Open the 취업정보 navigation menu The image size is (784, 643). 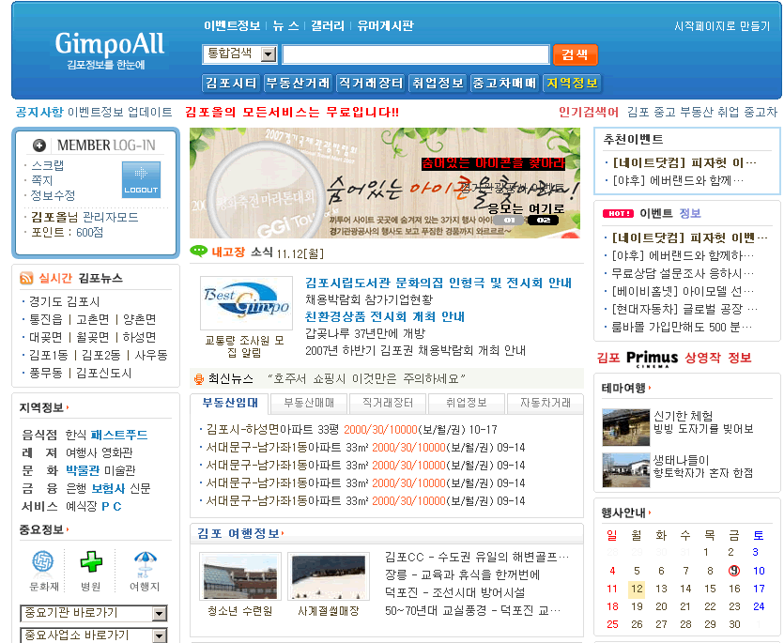tap(438, 83)
